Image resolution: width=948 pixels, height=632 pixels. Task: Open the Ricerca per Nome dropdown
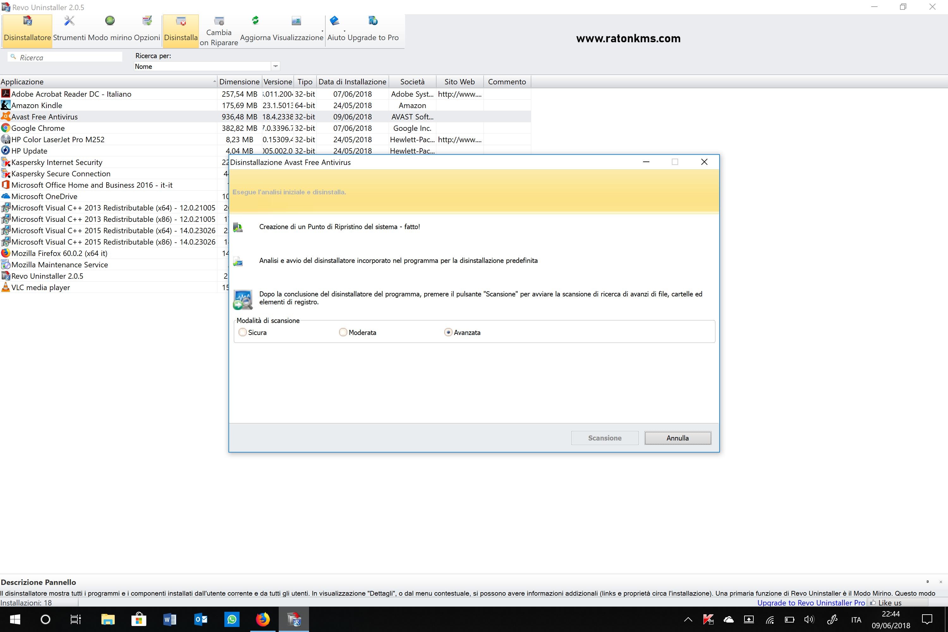tap(275, 66)
